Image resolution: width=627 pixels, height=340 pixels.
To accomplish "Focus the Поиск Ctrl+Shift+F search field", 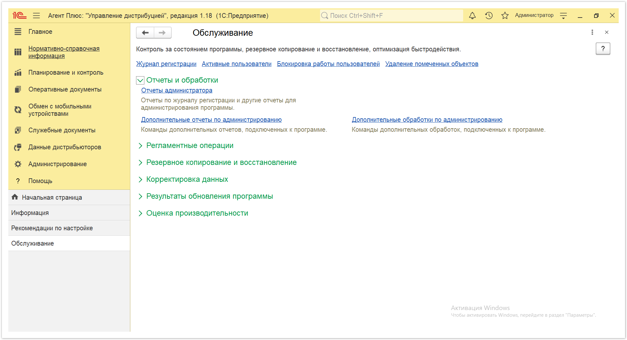I will click(x=391, y=16).
